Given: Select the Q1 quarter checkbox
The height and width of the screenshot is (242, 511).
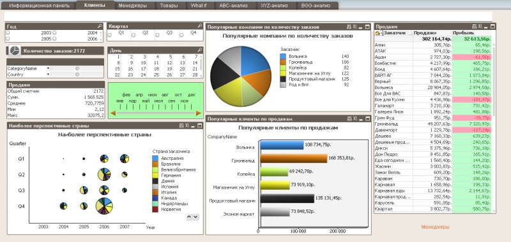Looking at the screenshot, I should pyautogui.click(x=110, y=35).
